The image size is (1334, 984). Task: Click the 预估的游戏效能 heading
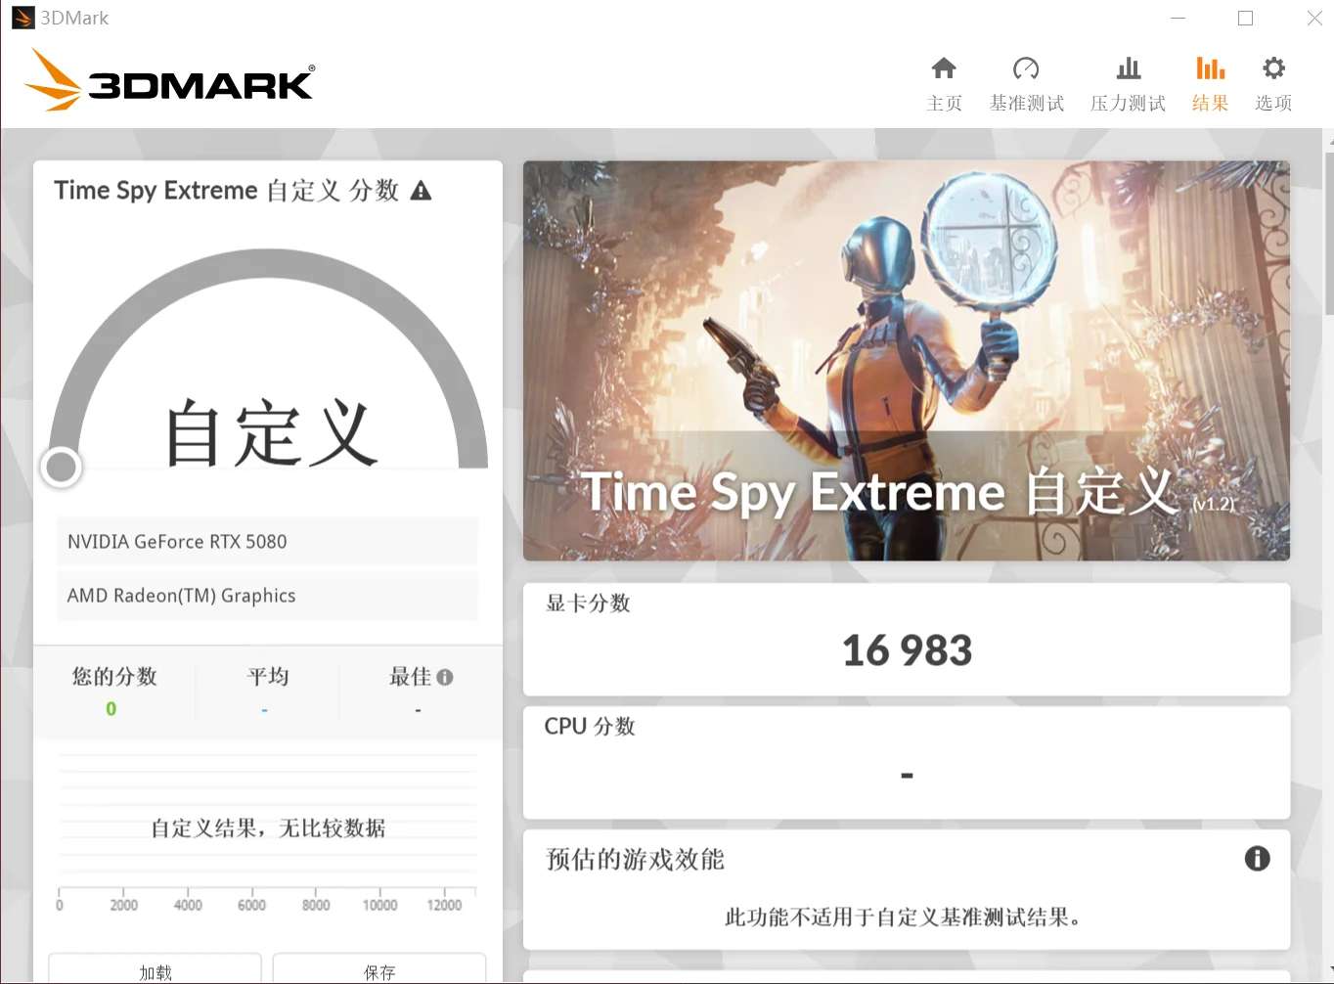pos(635,859)
